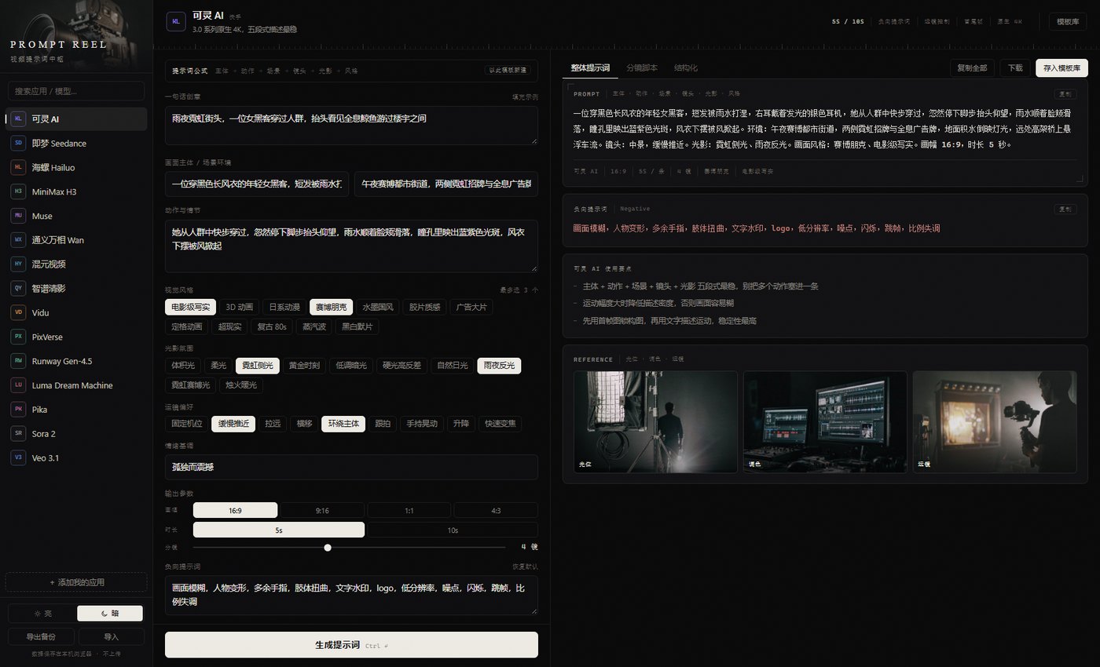Select the V3 badge for Veo 3.1
Image resolution: width=1100 pixels, height=667 pixels.
click(18, 457)
